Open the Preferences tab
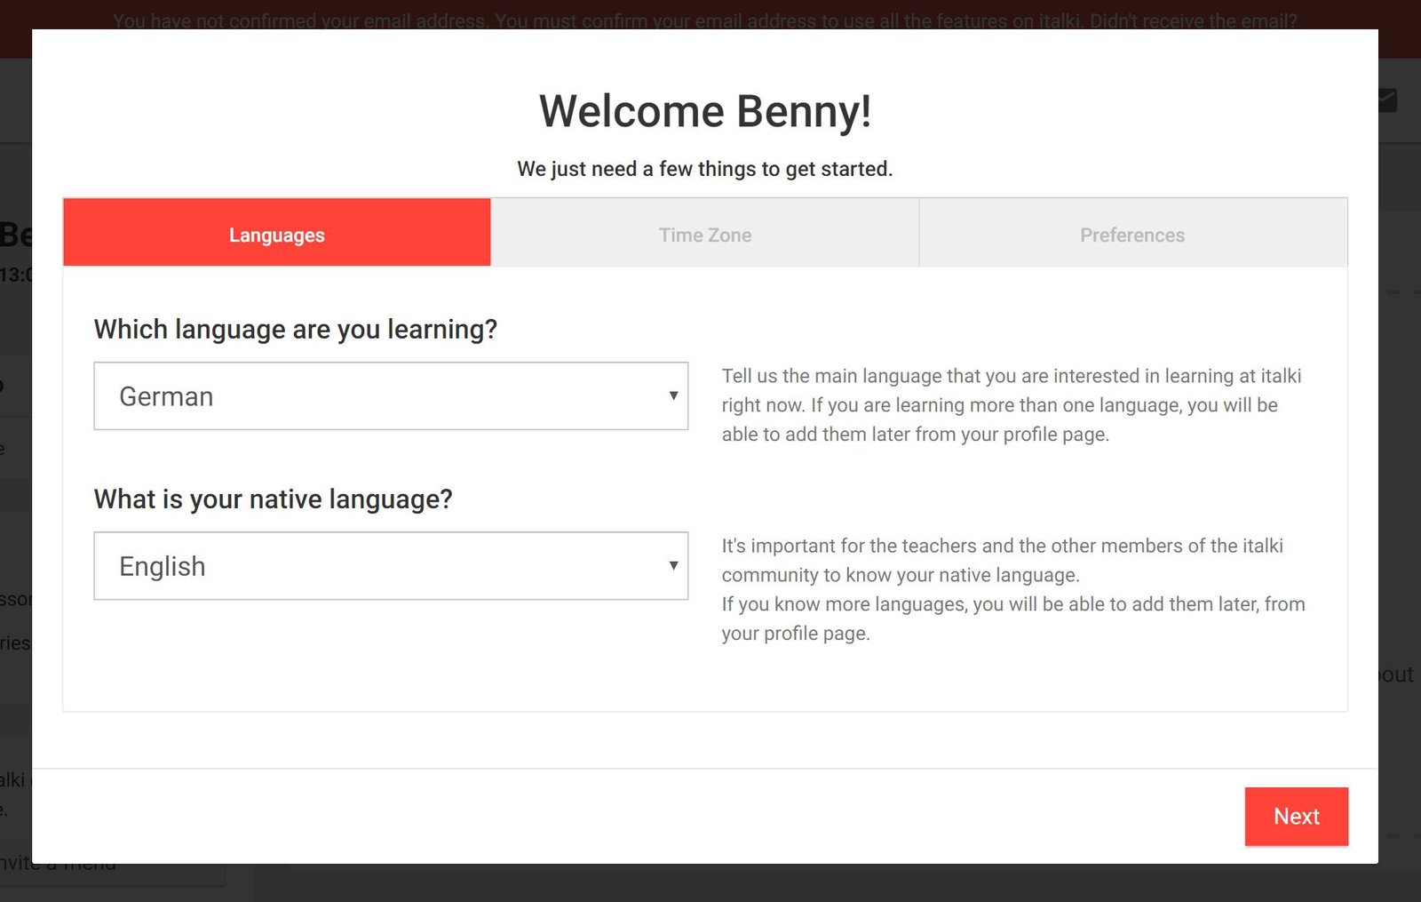The height and width of the screenshot is (902, 1421). click(x=1131, y=235)
